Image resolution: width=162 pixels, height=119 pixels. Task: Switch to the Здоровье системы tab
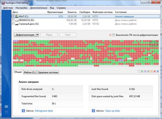[x=48, y=72]
